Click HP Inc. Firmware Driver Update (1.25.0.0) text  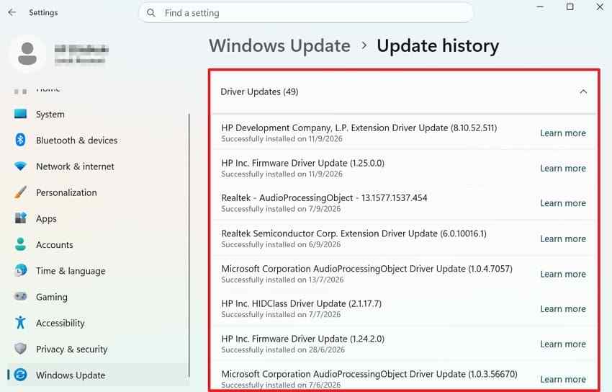(303, 163)
